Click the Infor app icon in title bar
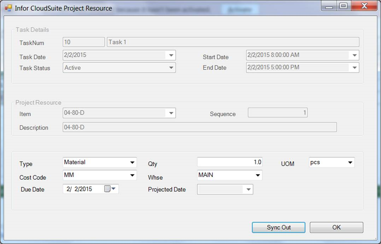The image size is (381, 244). point(8,8)
